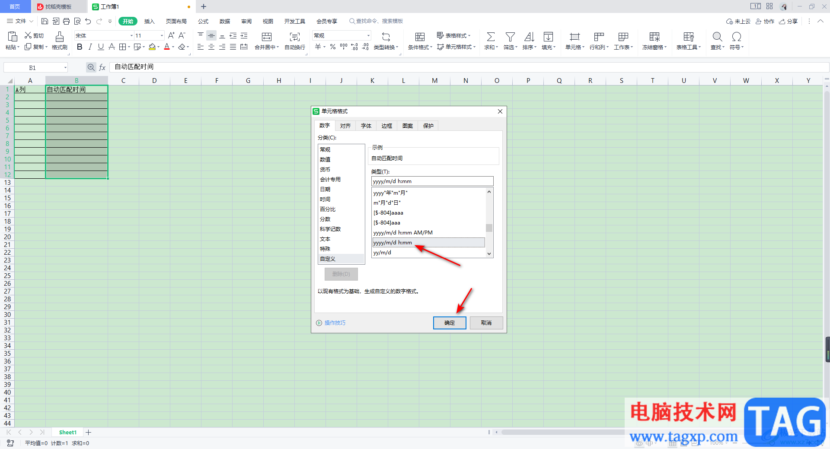Open the font name dropdown

131,35
